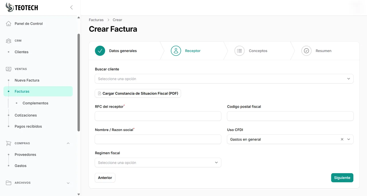This screenshot has width=367, height=196.
Task: Click Cargar Constancia de Situacion Fiscal button
Action: [138, 93]
